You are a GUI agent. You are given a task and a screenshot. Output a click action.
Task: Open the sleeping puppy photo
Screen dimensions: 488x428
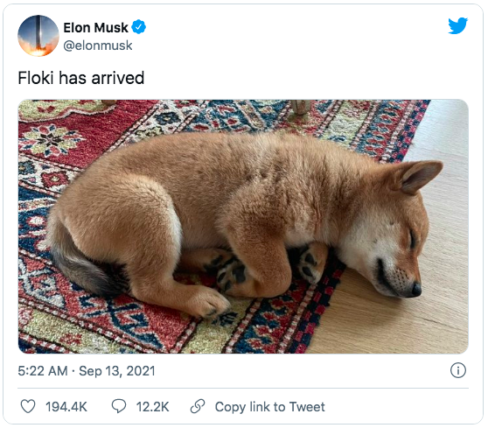(x=243, y=227)
